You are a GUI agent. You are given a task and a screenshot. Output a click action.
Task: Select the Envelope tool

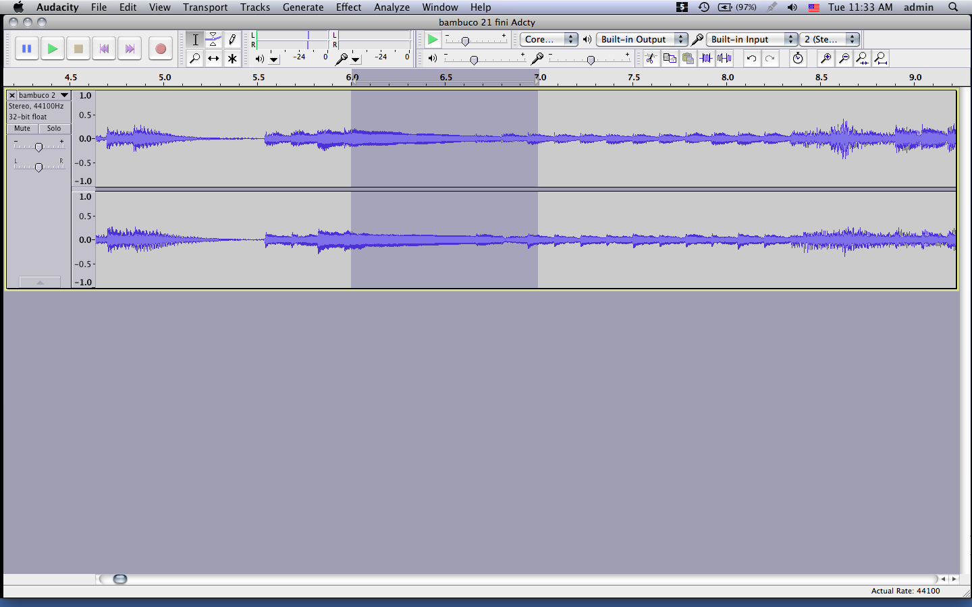pyautogui.click(x=213, y=40)
